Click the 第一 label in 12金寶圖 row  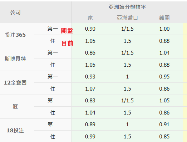point(53,77)
